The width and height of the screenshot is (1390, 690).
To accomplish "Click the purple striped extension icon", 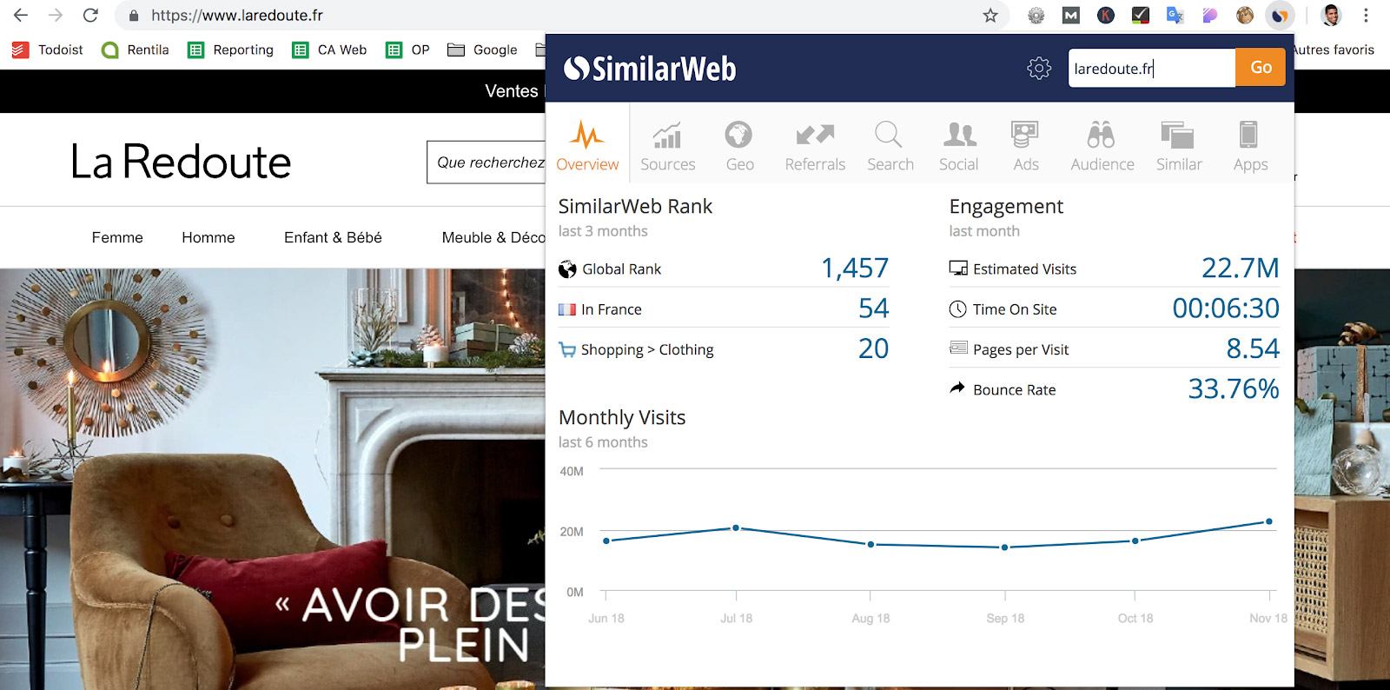I will click(x=1209, y=15).
